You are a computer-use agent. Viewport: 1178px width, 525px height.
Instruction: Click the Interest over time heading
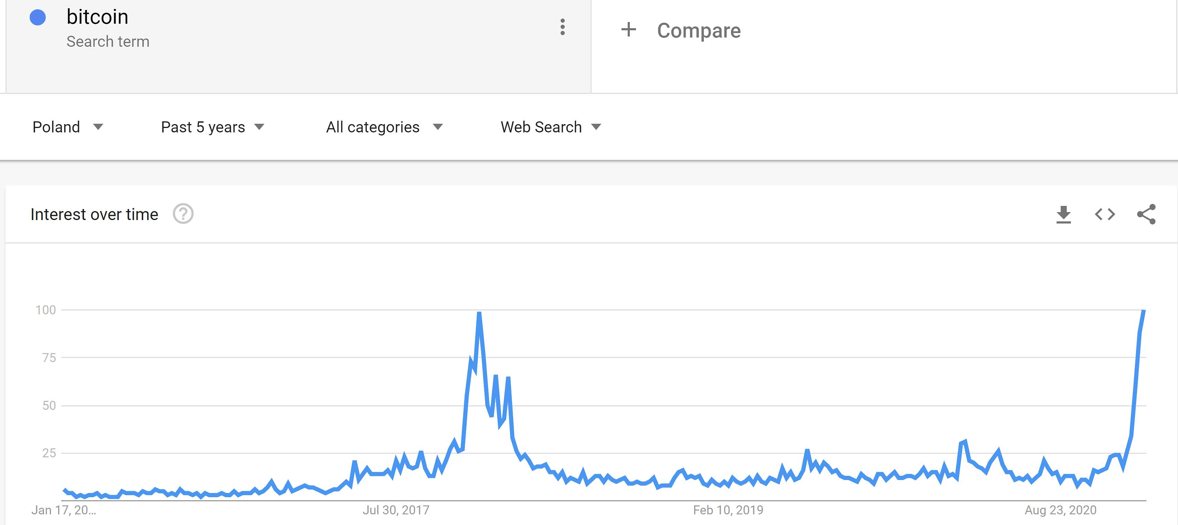94,214
